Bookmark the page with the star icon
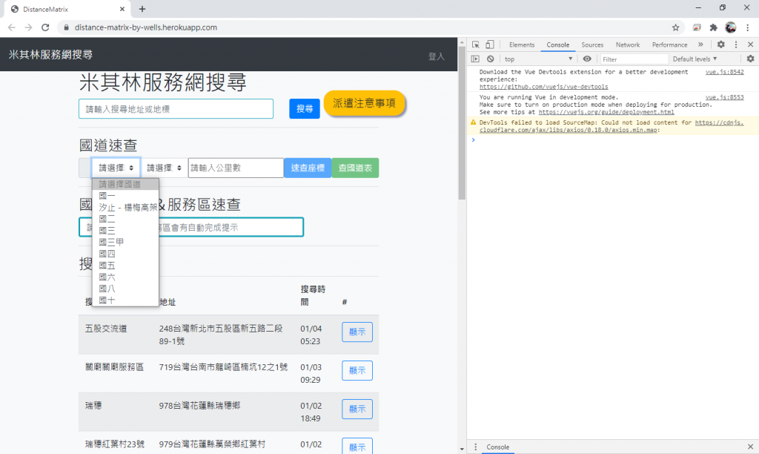The image size is (759, 454). (676, 27)
